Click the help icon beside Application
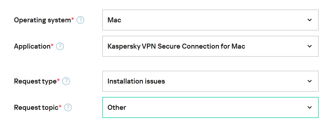This screenshot has width=329, height=128. click(x=60, y=46)
